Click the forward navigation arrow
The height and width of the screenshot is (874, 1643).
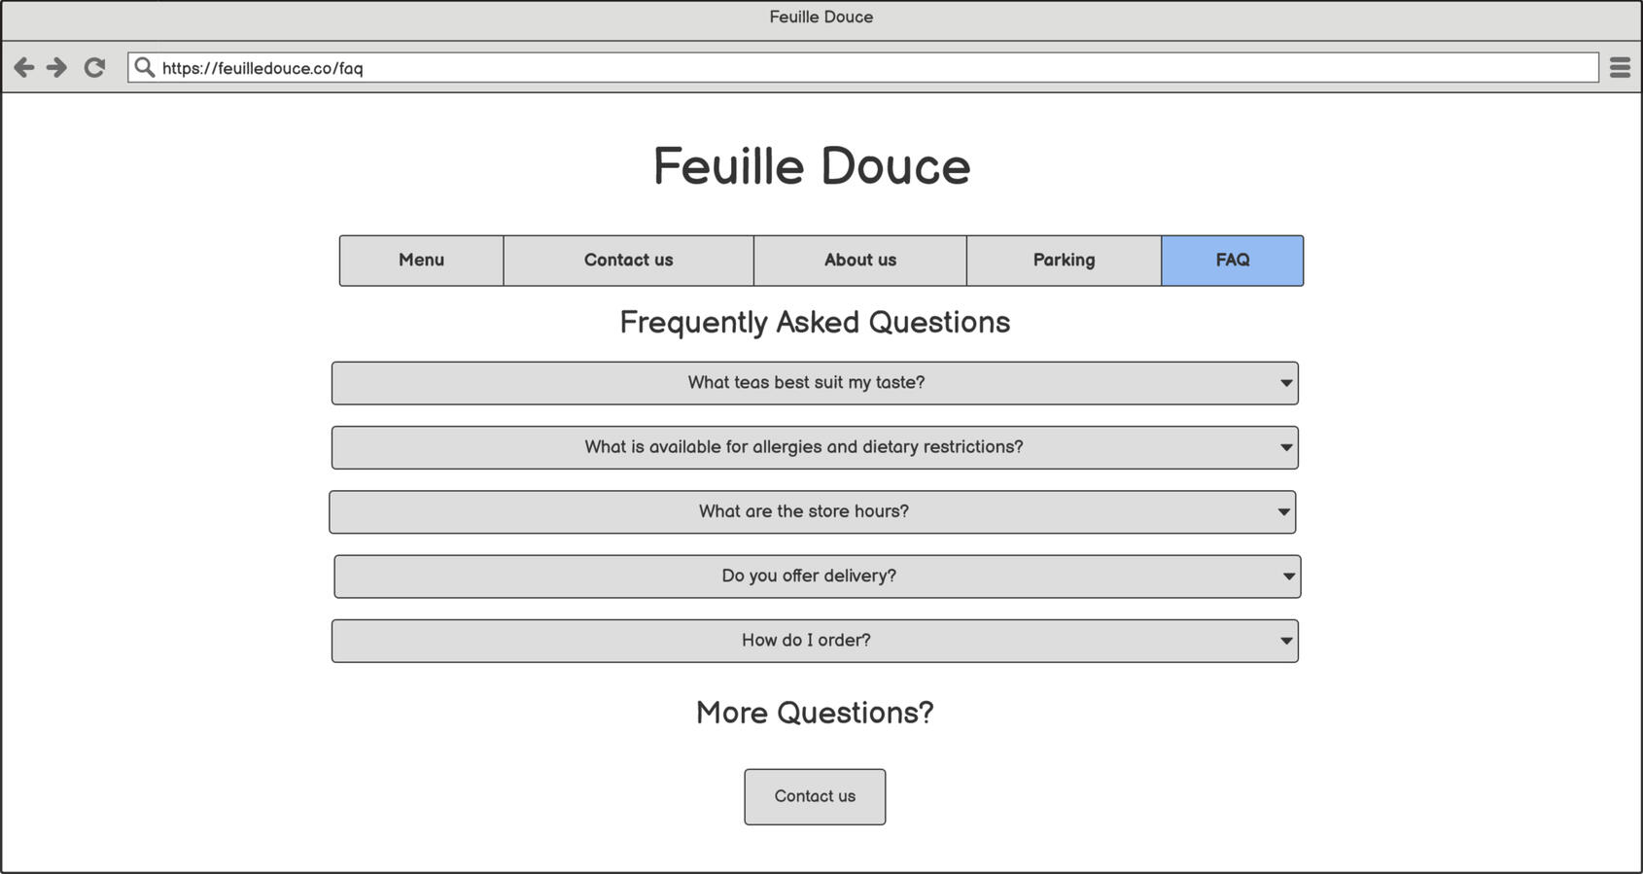click(56, 67)
